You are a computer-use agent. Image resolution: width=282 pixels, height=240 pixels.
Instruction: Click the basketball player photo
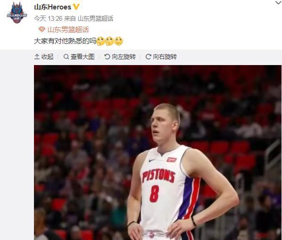(x=158, y=153)
